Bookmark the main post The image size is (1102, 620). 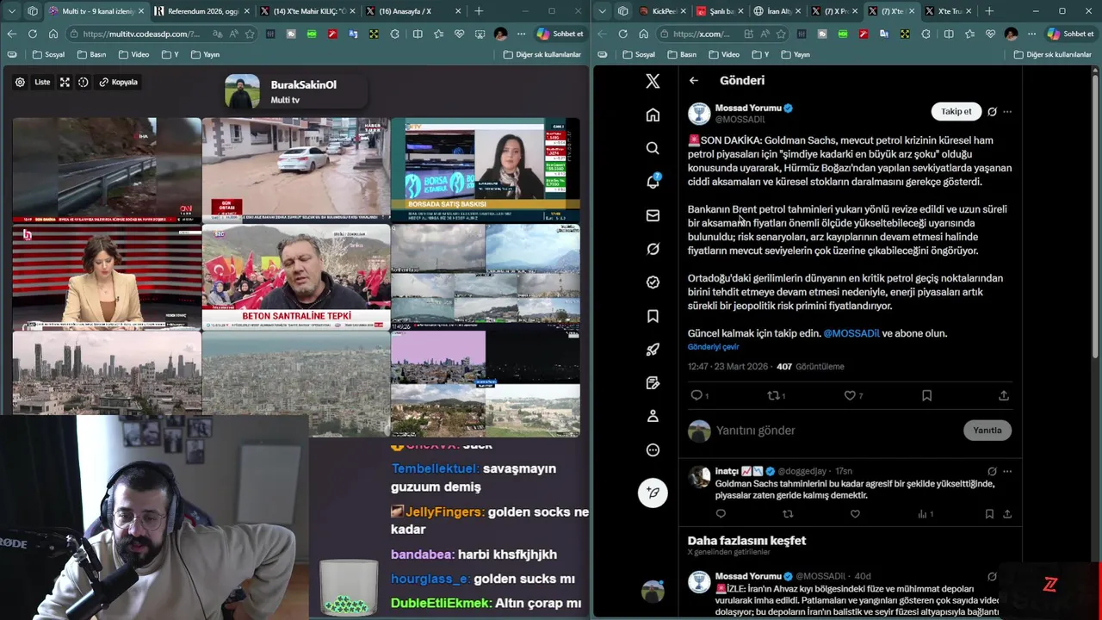[926, 395]
